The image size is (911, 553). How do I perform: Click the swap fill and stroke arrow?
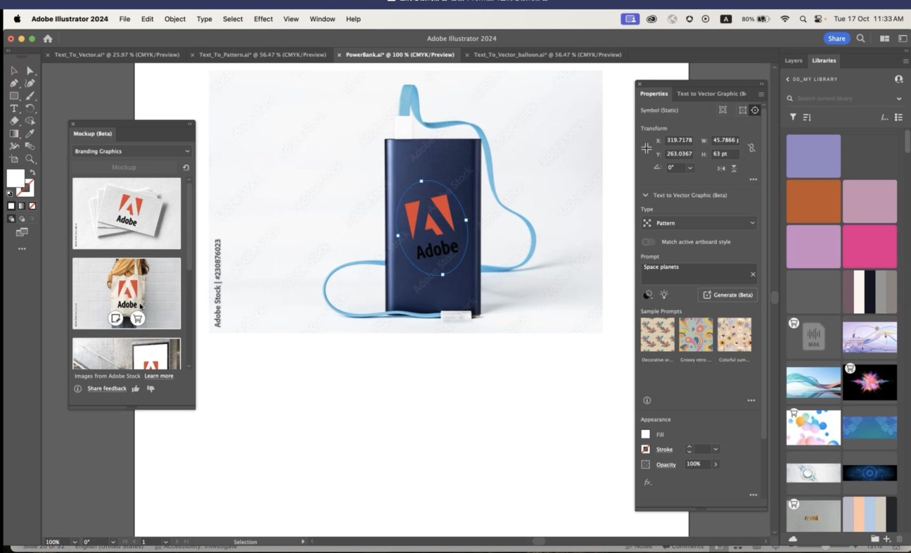pos(33,173)
